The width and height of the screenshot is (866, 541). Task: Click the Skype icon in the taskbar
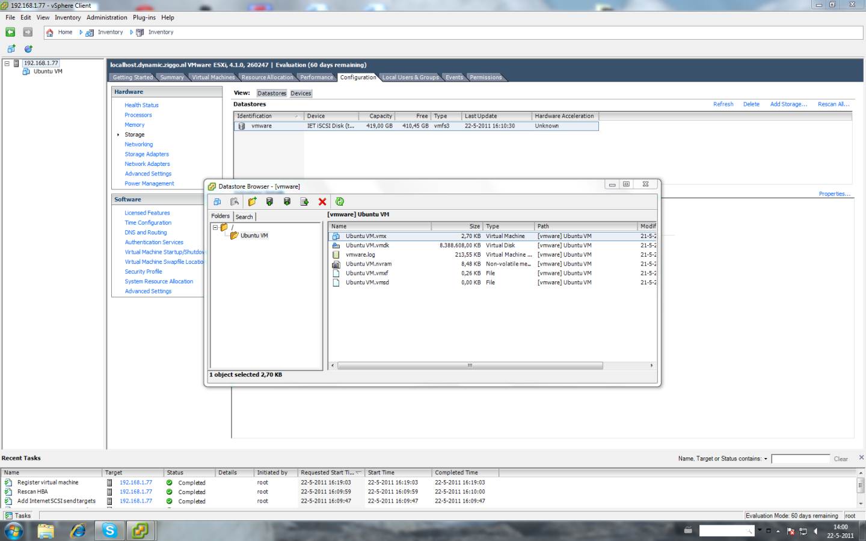click(x=109, y=530)
